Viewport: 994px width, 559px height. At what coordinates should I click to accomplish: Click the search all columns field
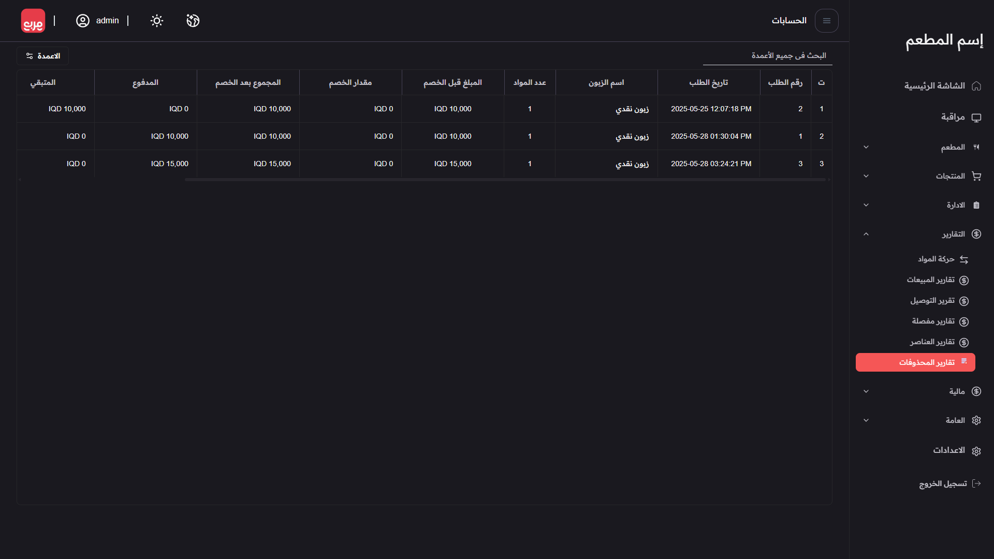click(x=767, y=56)
